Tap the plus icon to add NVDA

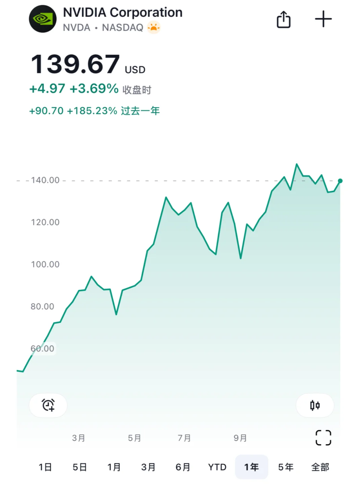pos(323,19)
